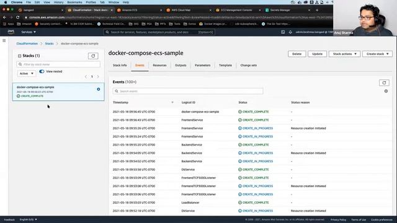This screenshot has width=397, height=223.
Task: Open Chrome's Profiles menu
Action: pyautogui.click(x=91, y=2)
